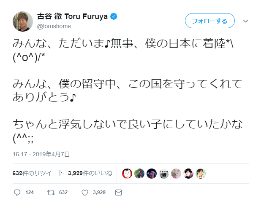261x206 pixels.
Task: View the 632件のリツイート list
Action: pos(38,173)
